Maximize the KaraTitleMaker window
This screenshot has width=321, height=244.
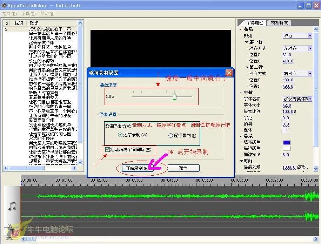pyautogui.click(x=308, y=5)
